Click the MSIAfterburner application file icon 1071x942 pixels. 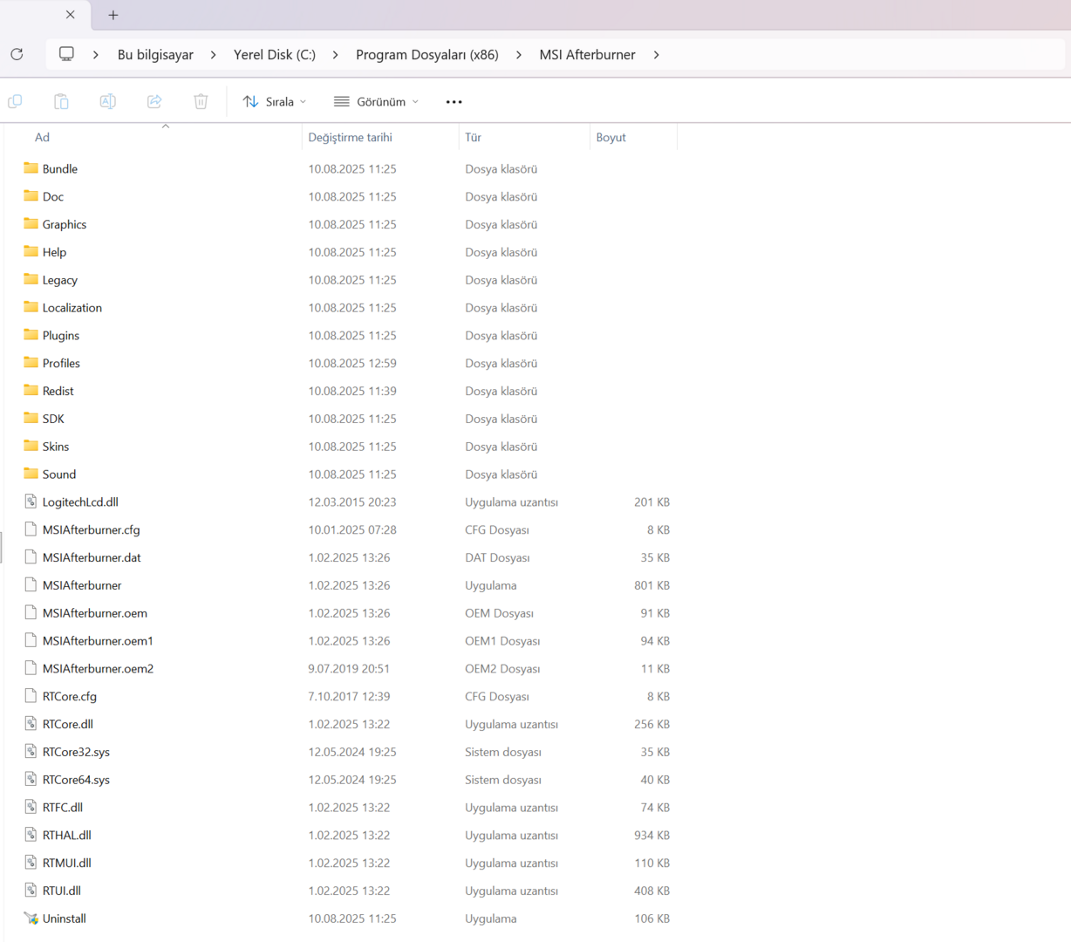31,584
